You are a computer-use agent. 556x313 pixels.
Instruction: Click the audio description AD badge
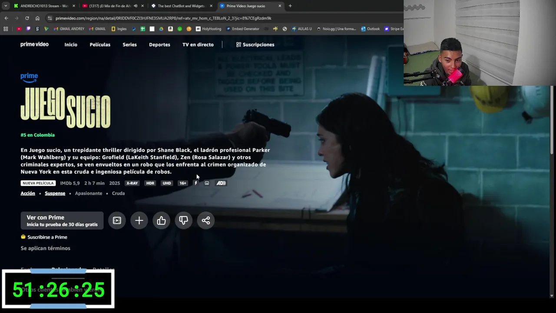[221, 183]
